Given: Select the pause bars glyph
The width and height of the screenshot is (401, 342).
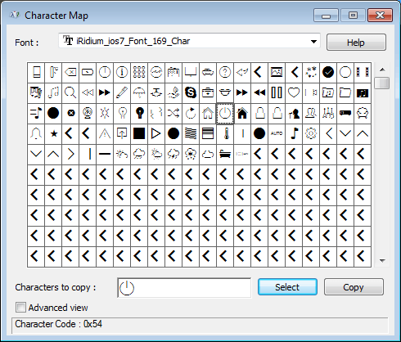Looking at the screenshot, I should [277, 92].
